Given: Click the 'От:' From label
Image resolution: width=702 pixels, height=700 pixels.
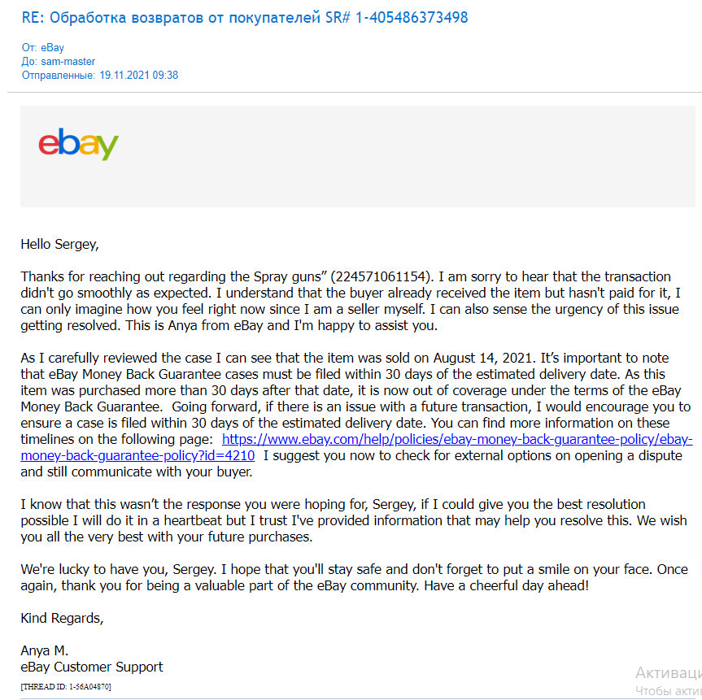Looking at the screenshot, I should [29, 47].
